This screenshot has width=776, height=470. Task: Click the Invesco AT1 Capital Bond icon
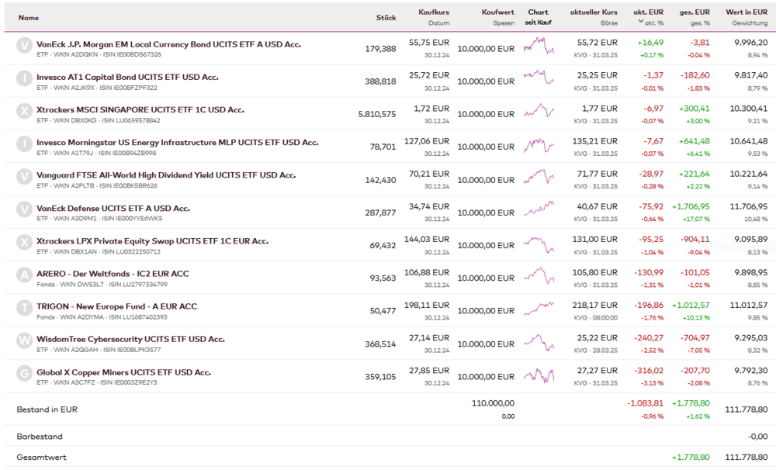(24, 78)
